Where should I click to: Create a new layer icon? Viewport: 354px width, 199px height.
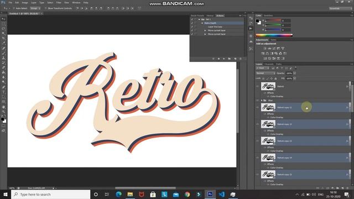point(342,188)
